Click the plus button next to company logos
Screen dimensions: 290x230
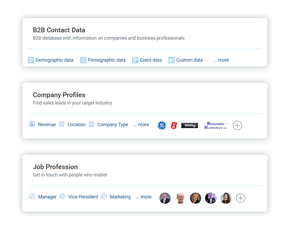pos(237,125)
